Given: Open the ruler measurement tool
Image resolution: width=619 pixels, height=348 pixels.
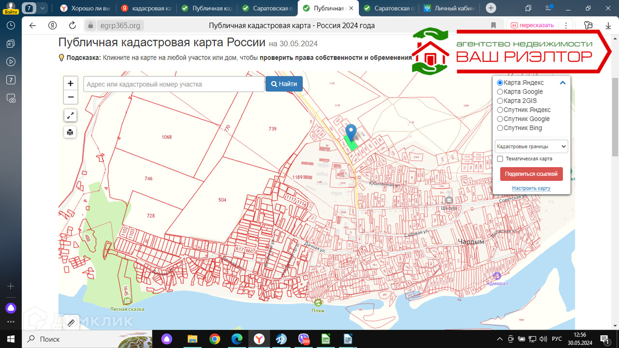Looking at the screenshot, I should (71, 323).
